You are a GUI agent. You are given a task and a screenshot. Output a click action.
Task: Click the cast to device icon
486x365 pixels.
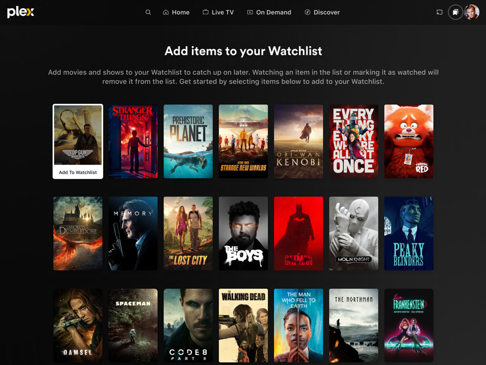coord(439,12)
